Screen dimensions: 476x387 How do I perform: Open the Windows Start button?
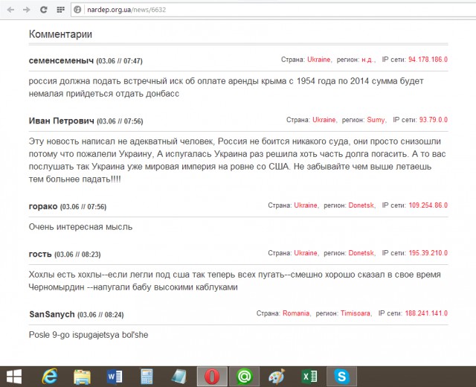pos(14,377)
